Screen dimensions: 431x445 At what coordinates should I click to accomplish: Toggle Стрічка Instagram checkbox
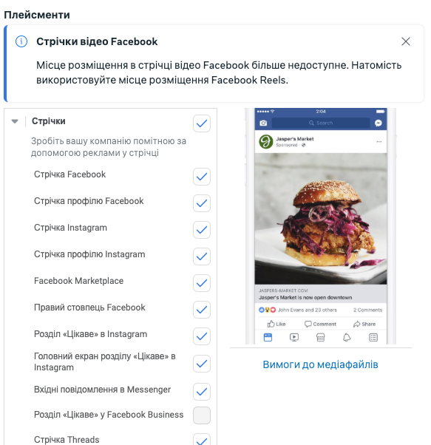tap(202, 230)
